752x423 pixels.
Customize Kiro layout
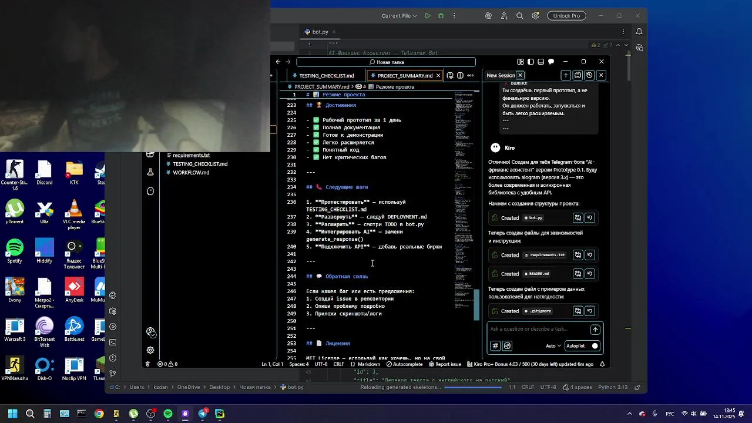point(521,62)
